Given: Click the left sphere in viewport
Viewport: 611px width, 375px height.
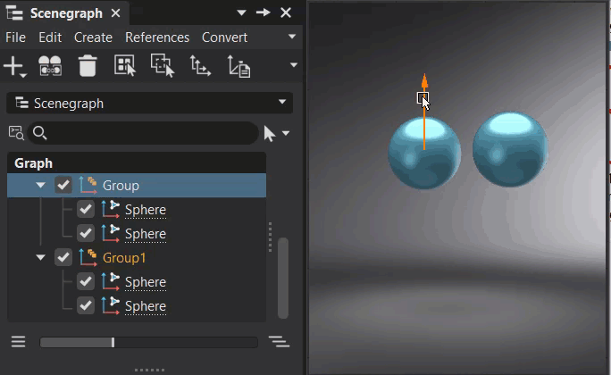Looking at the screenshot, I should [x=424, y=154].
